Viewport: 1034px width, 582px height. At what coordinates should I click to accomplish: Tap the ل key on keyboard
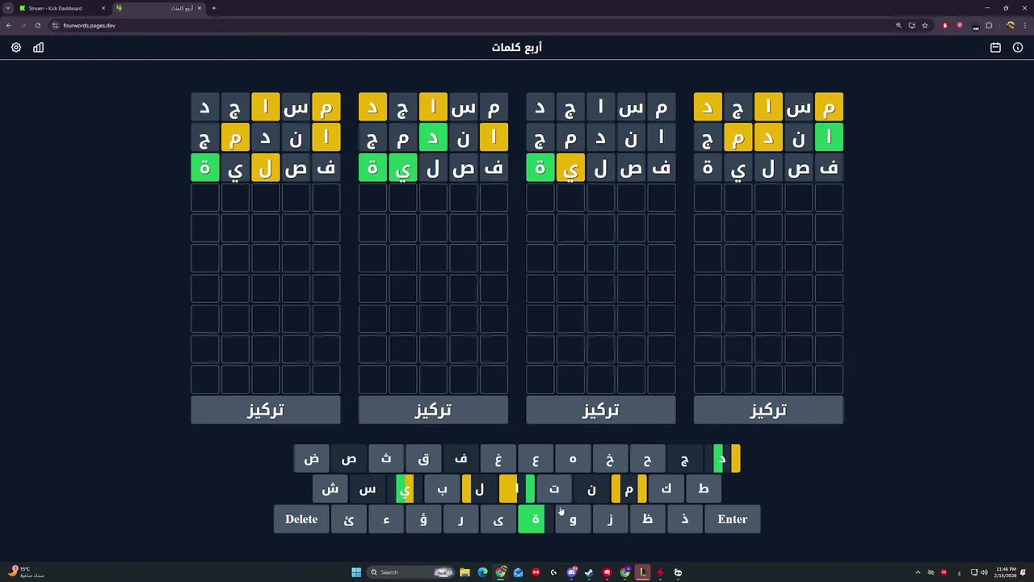pyautogui.click(x=479, y=489)
